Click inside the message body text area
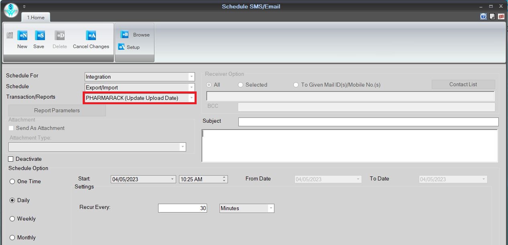 click(x=350, y=146)
